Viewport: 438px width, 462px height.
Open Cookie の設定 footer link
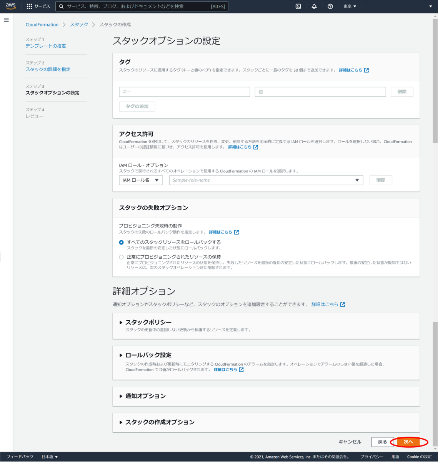tap(419, 457)
